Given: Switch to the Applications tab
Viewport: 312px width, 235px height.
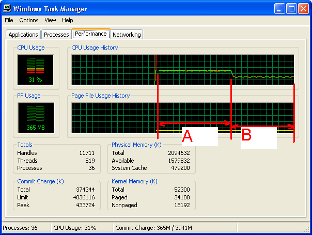Looking at the screenshot, I should [23, 35].
